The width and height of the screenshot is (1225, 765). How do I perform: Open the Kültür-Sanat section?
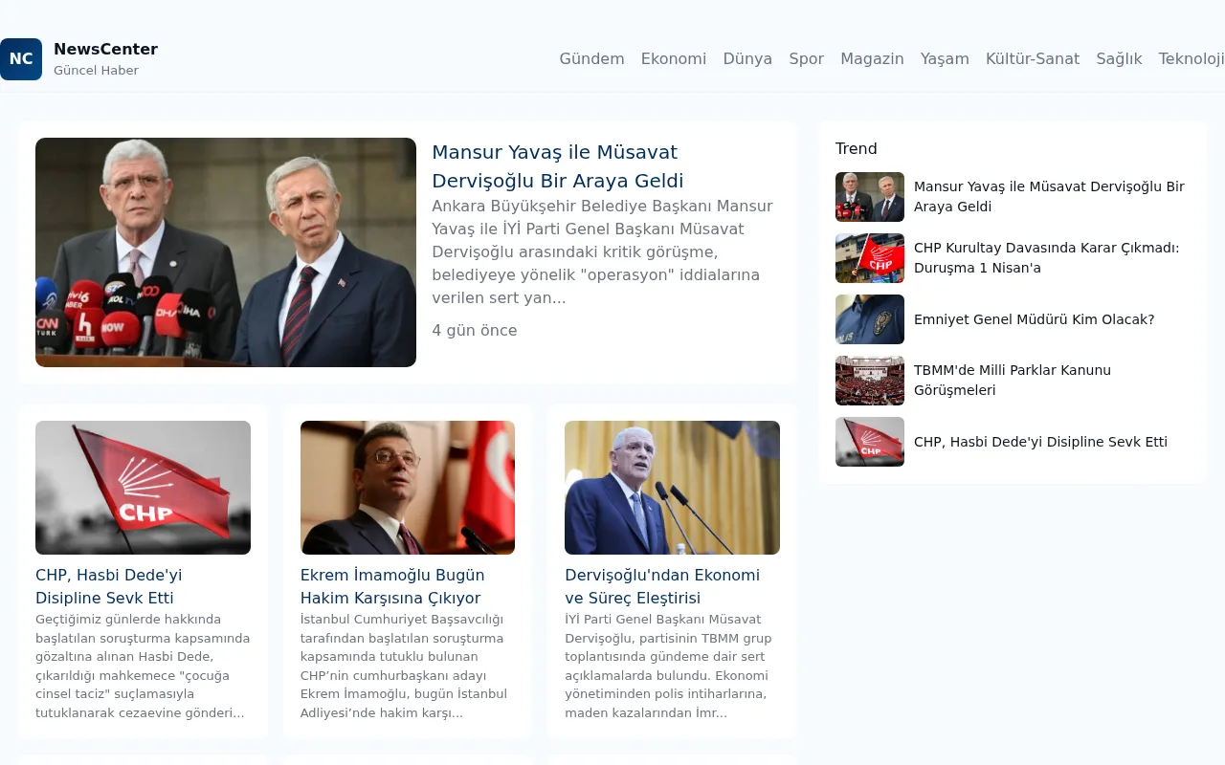tap(1033, 58)
